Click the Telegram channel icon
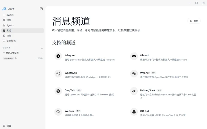The image size is (207, 129). point(58,56)
